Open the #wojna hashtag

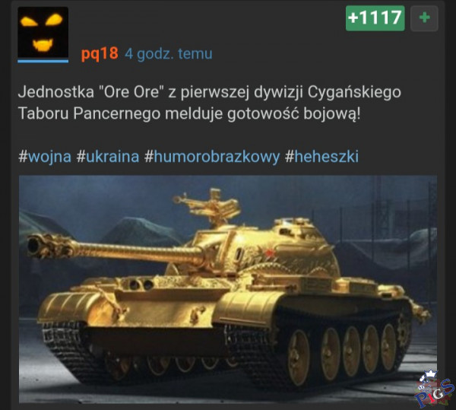(45, 156)
